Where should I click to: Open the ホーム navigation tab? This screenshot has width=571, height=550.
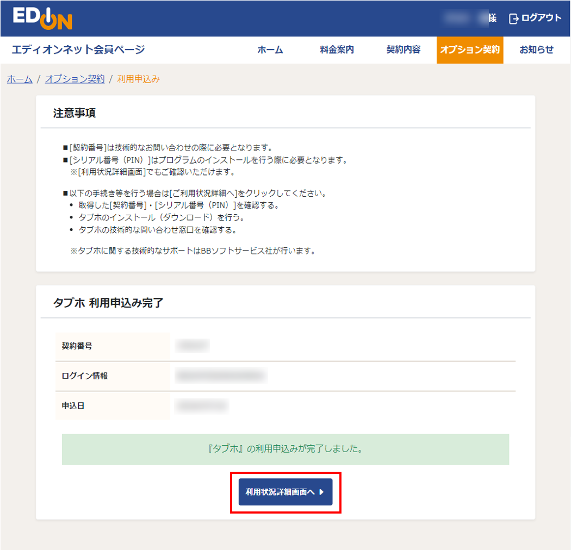click(x=270, y=50)
